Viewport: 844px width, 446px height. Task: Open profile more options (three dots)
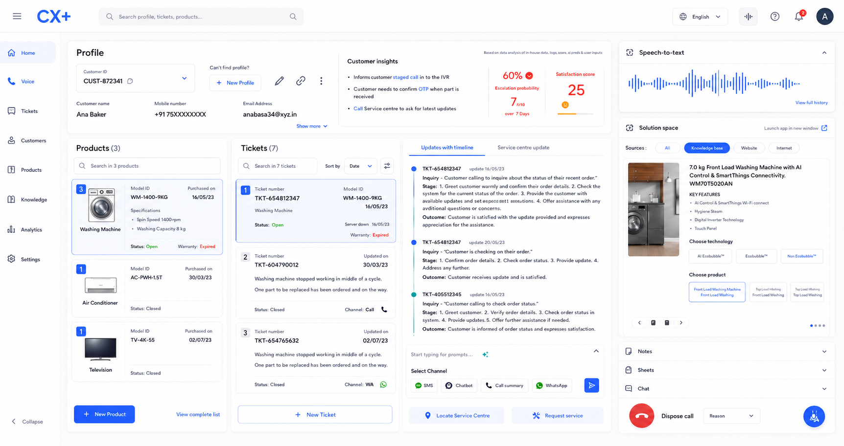point(321,81)
